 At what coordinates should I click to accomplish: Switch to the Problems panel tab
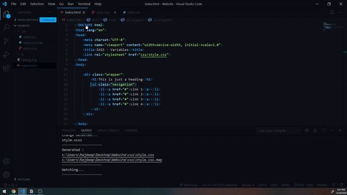(69, 131)
